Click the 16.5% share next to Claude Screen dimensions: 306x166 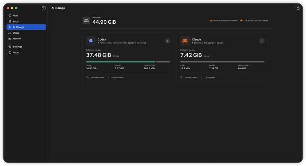[207, 56]
